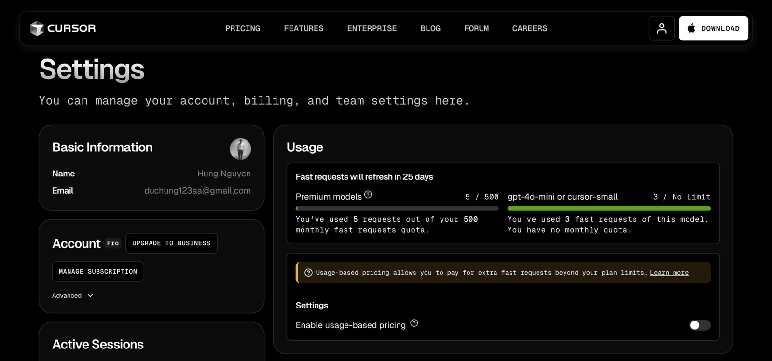Click the Upgrade to Business button
Image resolution: width=772 pixels, height=361 pixels.
tap(171, 243)
